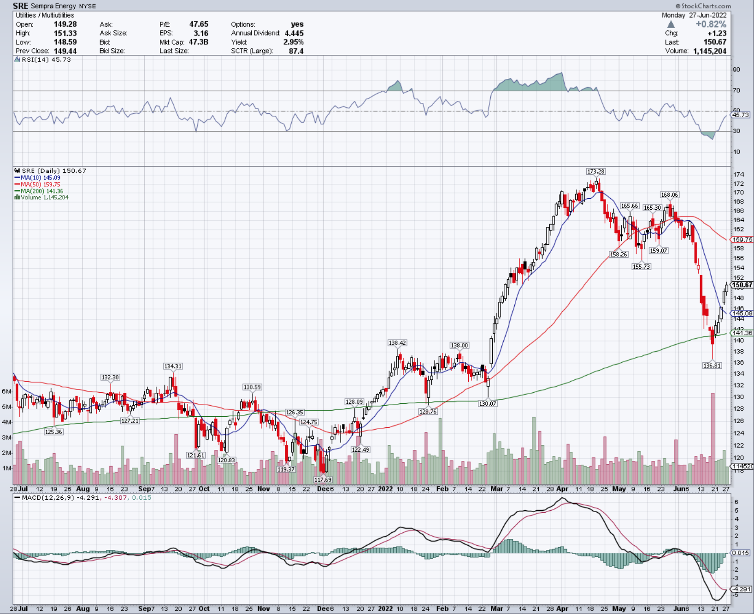The width and height of the screenshot is (754, 614).
Task: Click the 155.73 price label
Action: (642, 266)
